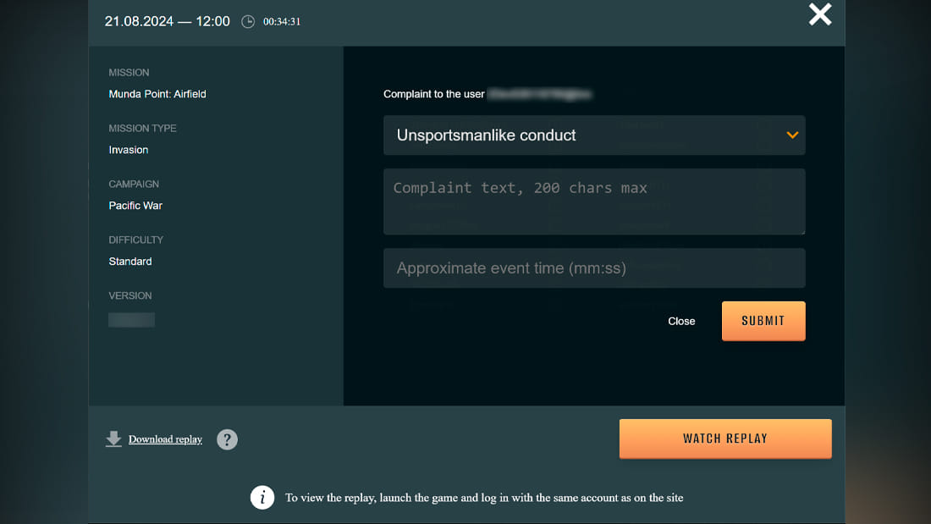Click the info icon near replay instructions
Image resolution: width=931 pixels, height=524 pixels.
coord(262,498)
